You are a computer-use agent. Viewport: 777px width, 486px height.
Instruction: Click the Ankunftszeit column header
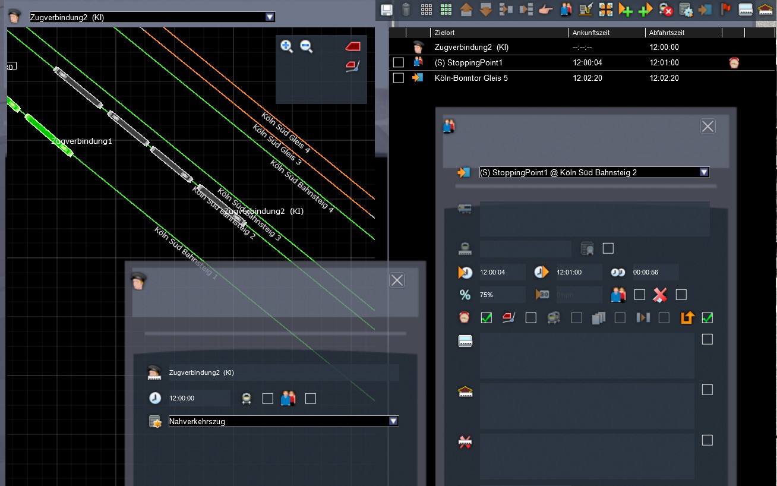click(x=592, y=33)
